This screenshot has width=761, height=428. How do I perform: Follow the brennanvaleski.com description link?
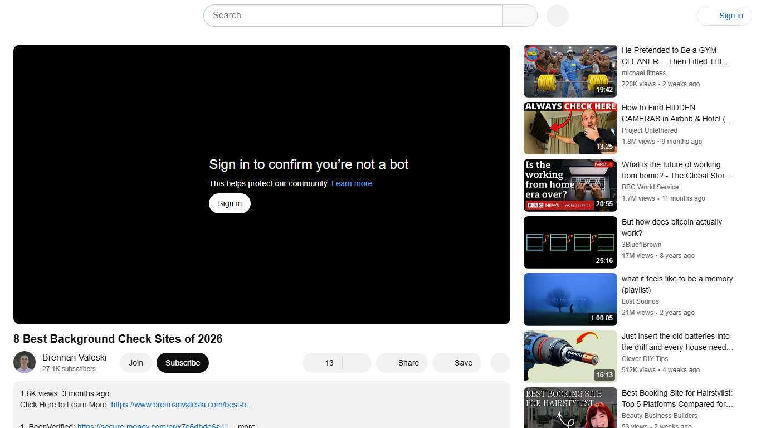point(181,405)
